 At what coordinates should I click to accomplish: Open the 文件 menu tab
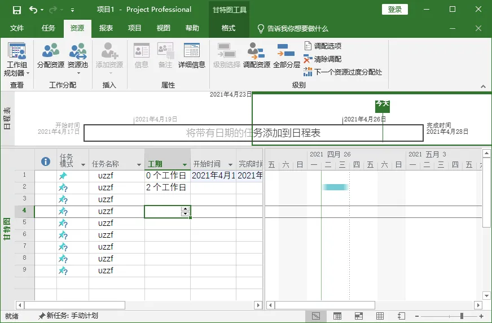point(16,28)
